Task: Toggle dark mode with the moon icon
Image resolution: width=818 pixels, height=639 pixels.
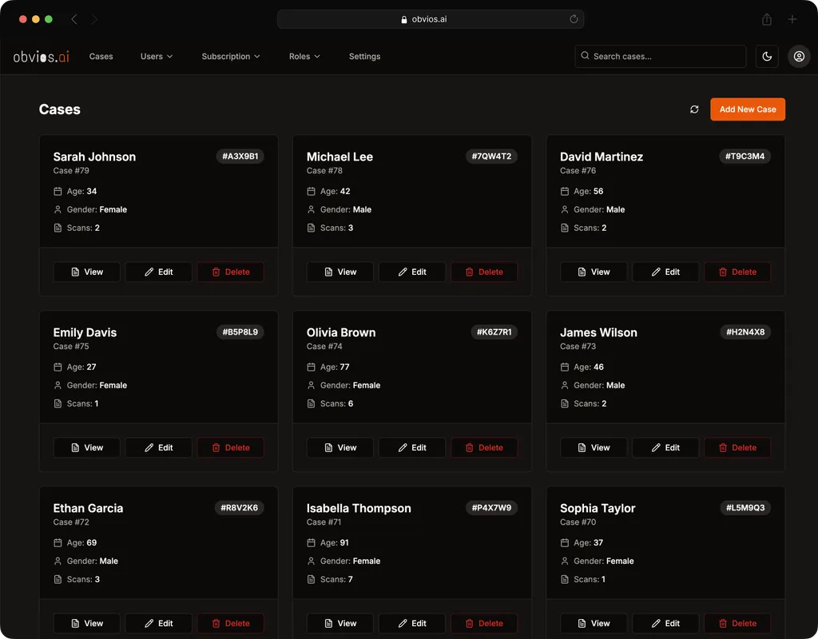Action: 767,57
